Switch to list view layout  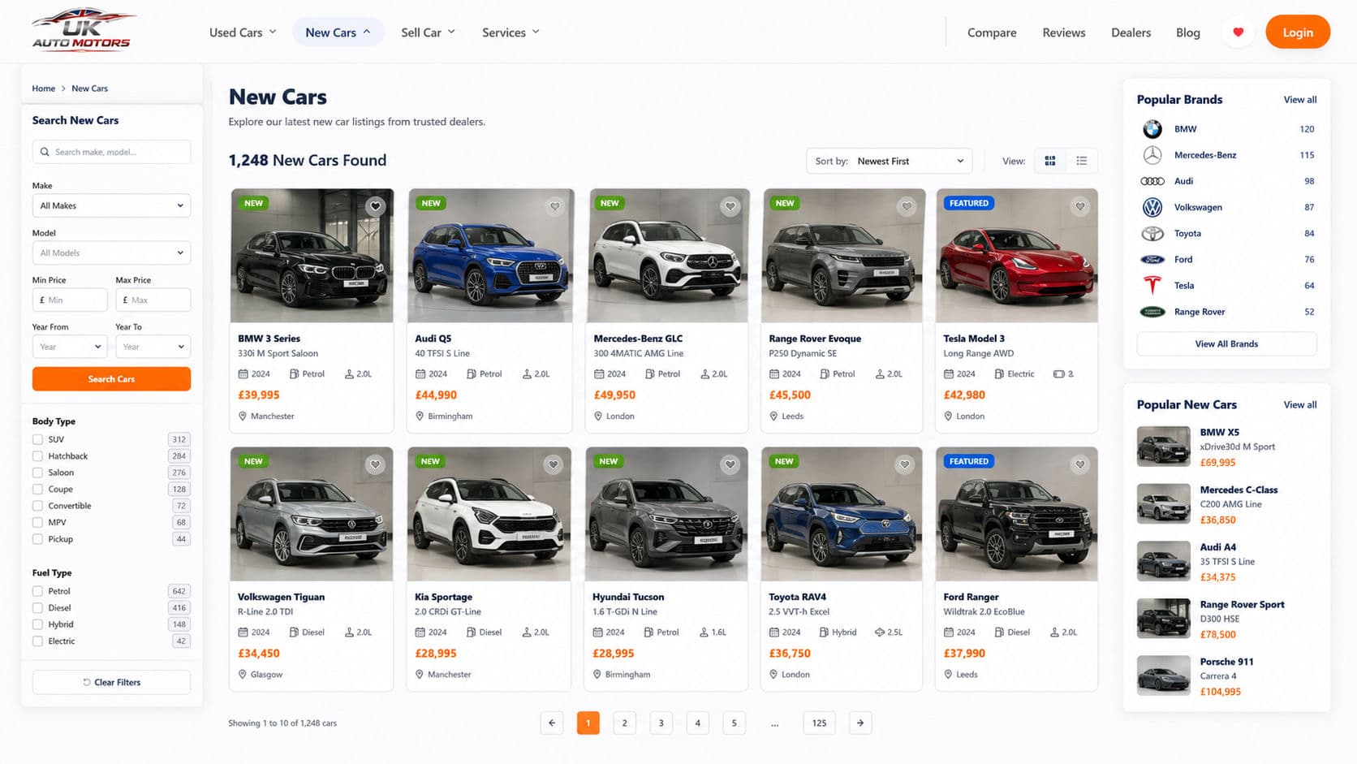point(1082,161)
